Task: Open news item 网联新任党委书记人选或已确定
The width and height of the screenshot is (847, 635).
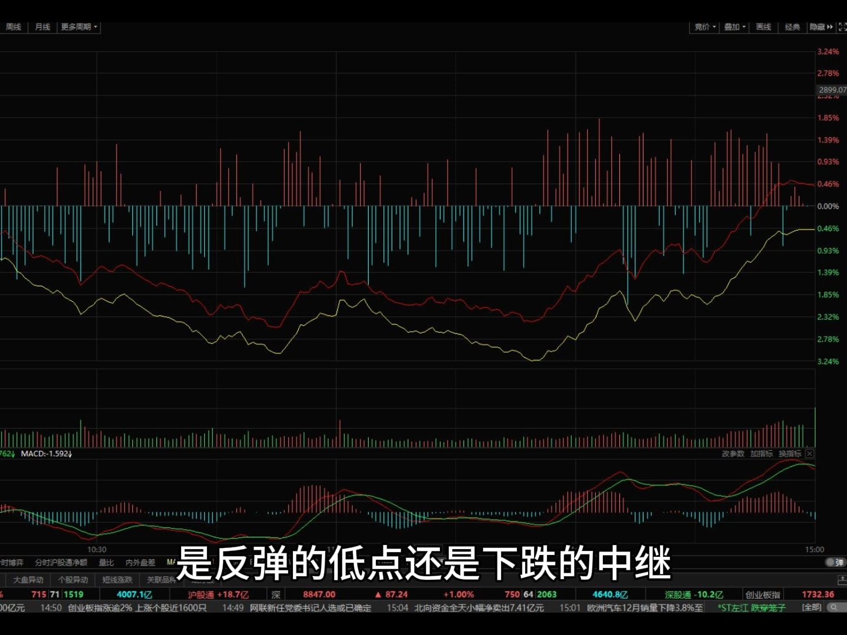Action: [311, 608]
